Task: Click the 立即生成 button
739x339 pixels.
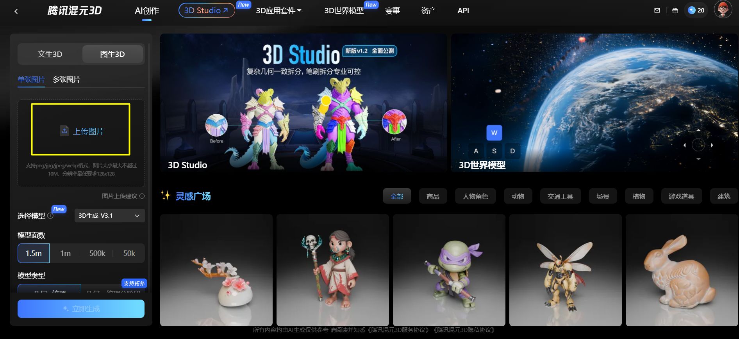Action: click(x=81, y=309)
